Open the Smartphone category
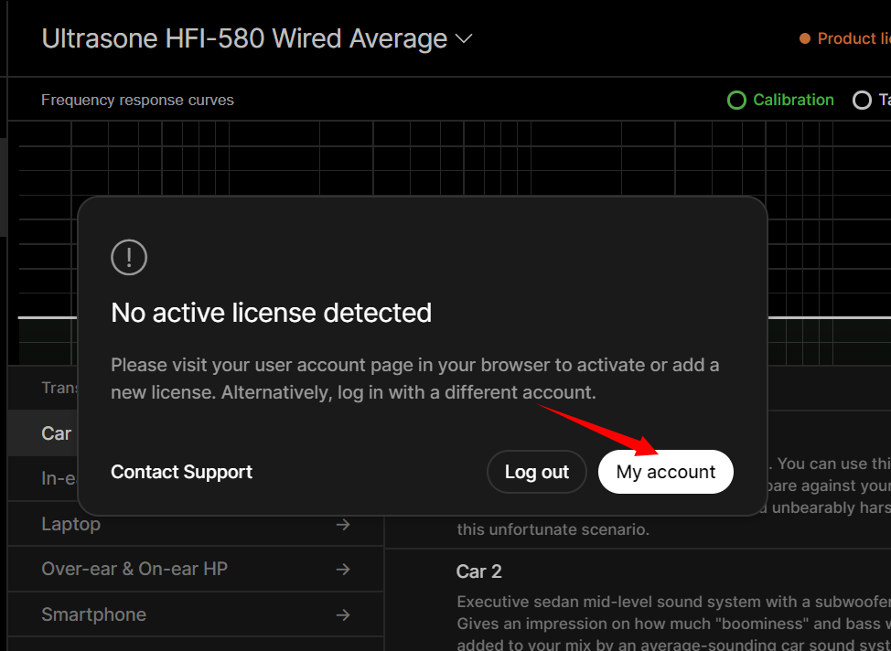This screenshot has height=651, width=891. [x=93, y=614]
